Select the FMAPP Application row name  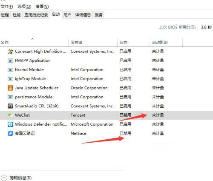[33, 60]
